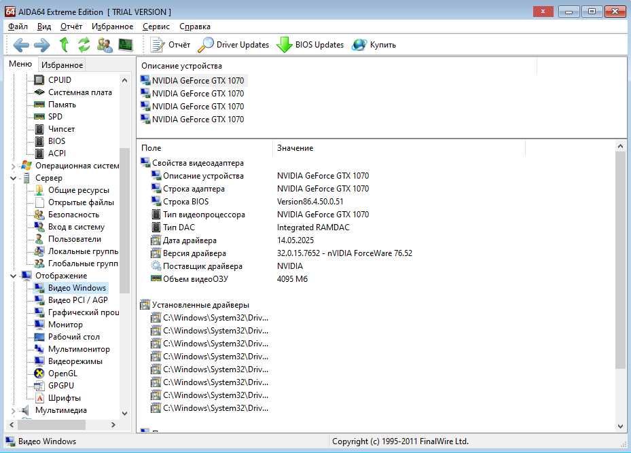Select Системная плата tree item

point(80,92)
